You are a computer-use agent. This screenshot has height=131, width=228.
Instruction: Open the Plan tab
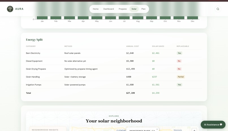pyautogui.click(x=143, y=9)
